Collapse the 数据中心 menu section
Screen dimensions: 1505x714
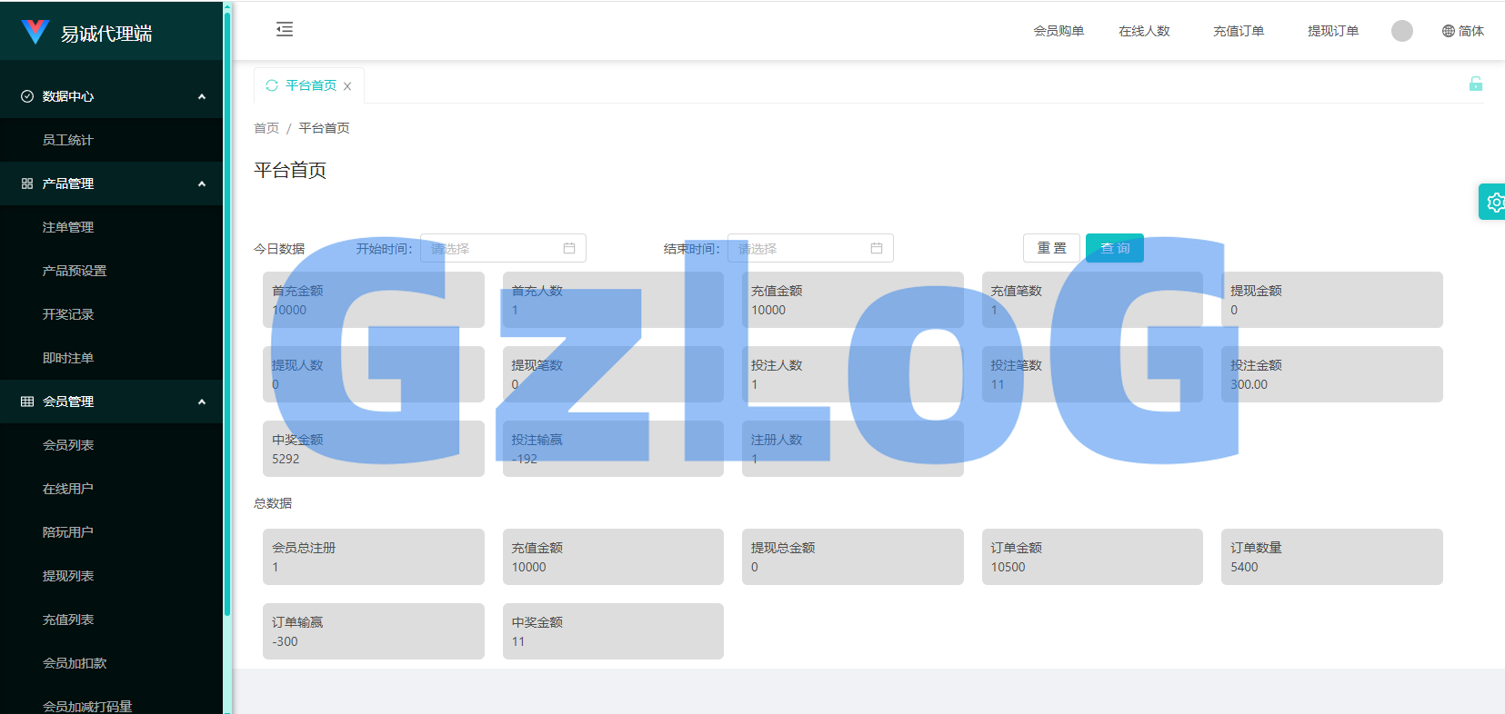pos(202,96)
